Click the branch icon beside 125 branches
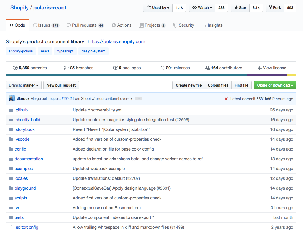This screenshot has height=232, width=303. coord(65,68)
